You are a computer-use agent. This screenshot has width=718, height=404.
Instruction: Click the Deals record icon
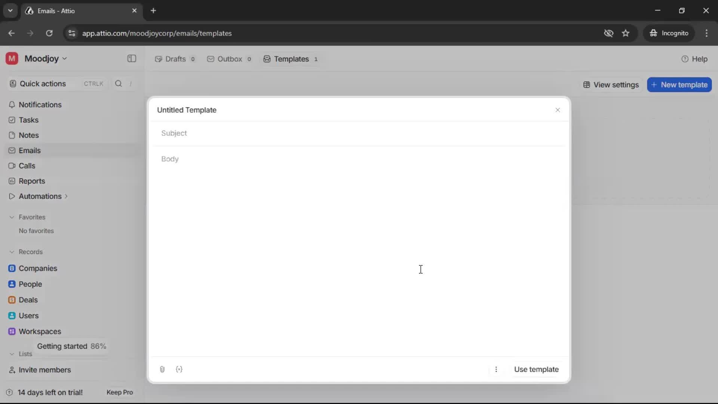coord(12,300)
